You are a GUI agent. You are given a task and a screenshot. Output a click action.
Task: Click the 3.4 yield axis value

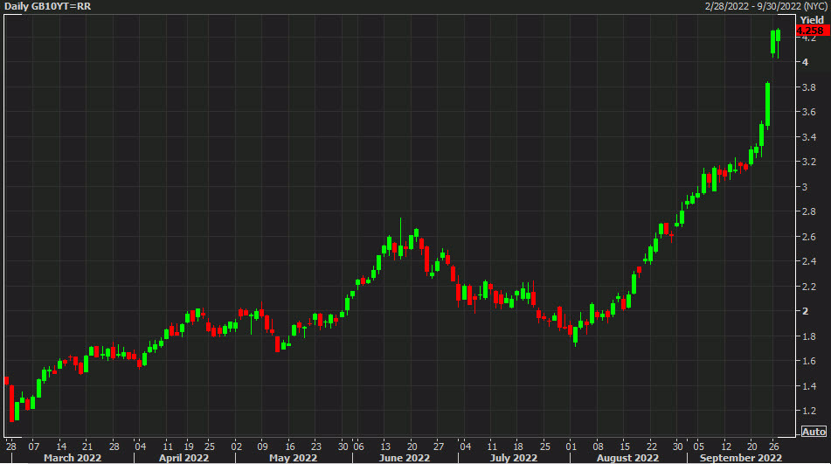[x=809, y=137]
